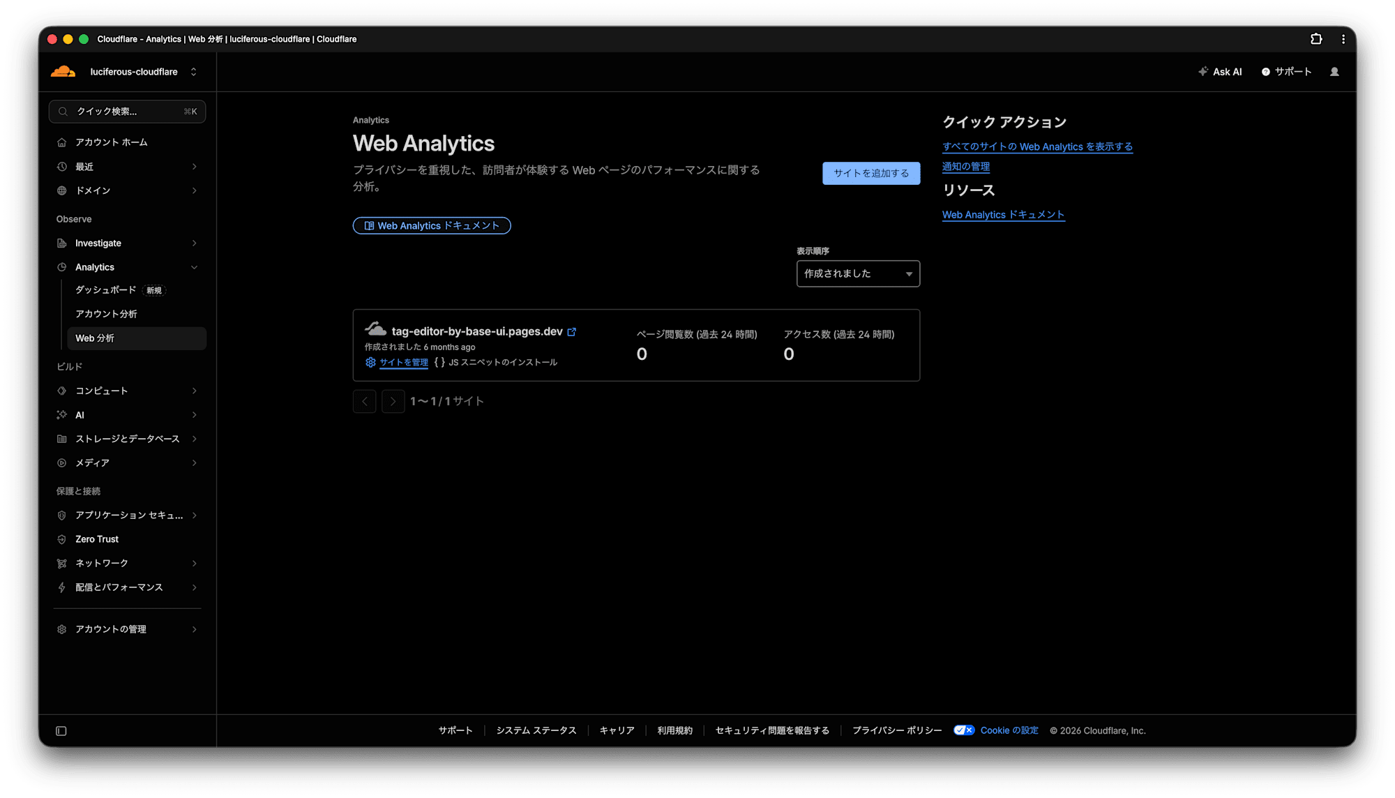Click the Ask AI sparkle icon
Image resolution: width=1395 pixels, height=798 pixels.
point(1203,71)
